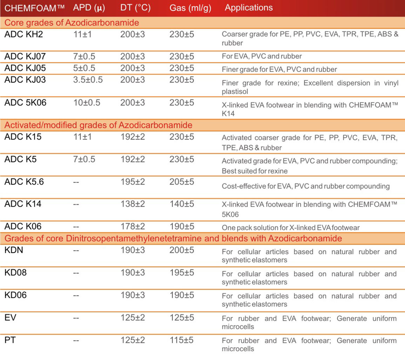
Task: Click the 'Coarser grade for PE, PP' description
Action: (310, 39)
